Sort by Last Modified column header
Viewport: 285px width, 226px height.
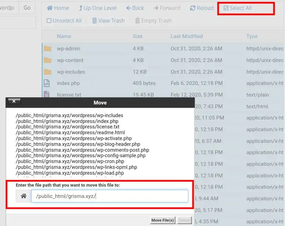pyautogui.click(x=187, y=36)
